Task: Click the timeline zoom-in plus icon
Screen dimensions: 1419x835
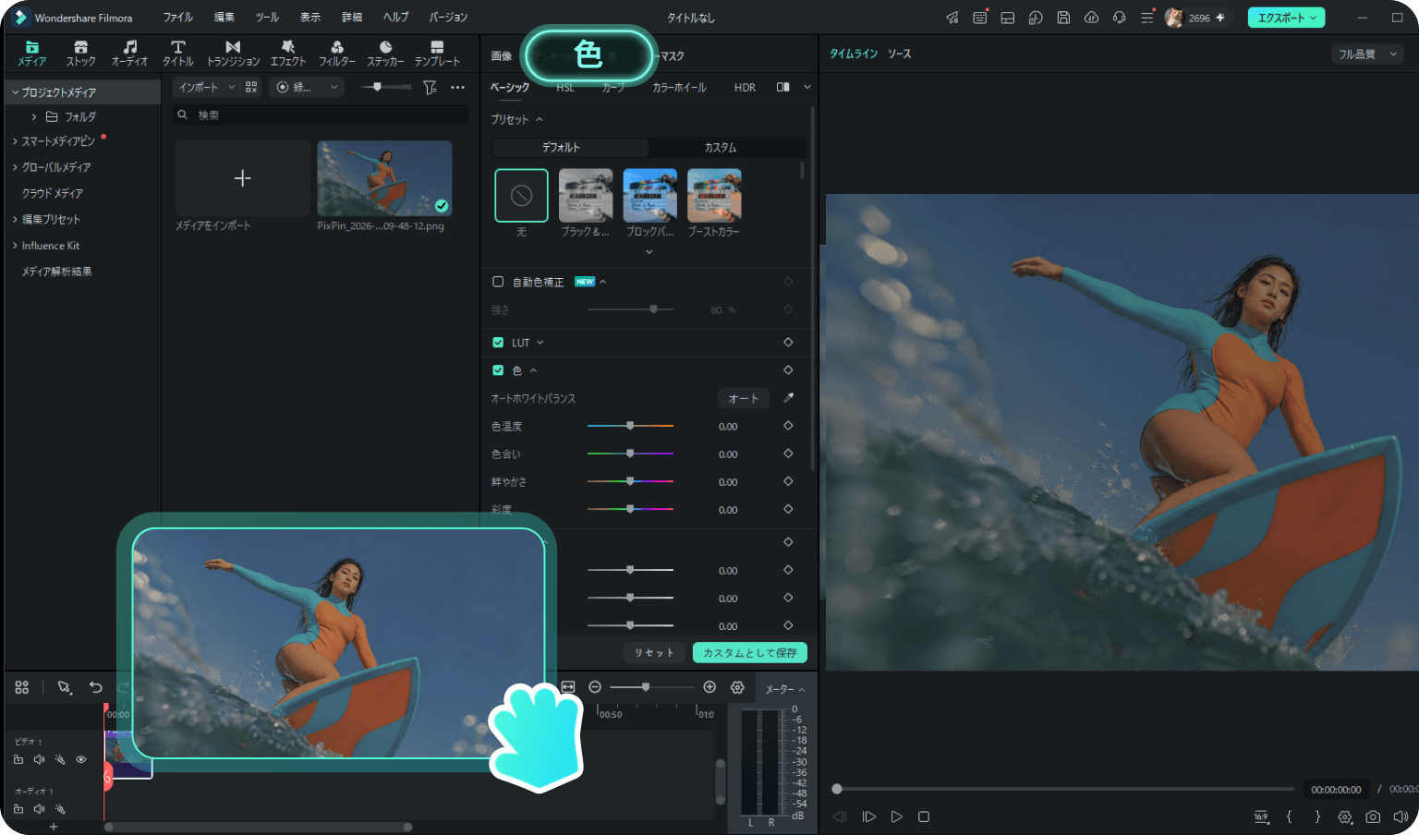Action: (709, 687)
